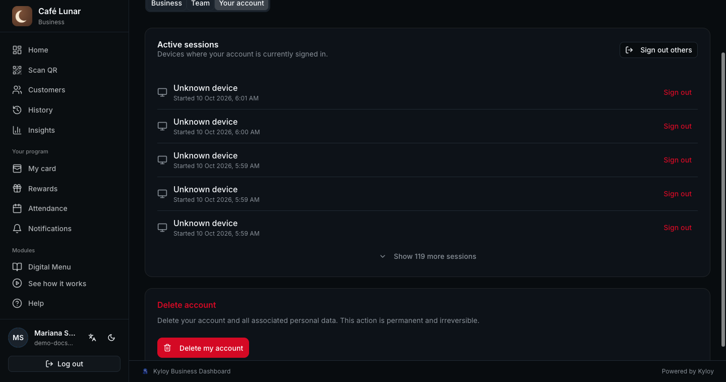Click the My card wallet icon
Image resolution: width=726 pixels, height=382 pixels.
click(17, 169)
